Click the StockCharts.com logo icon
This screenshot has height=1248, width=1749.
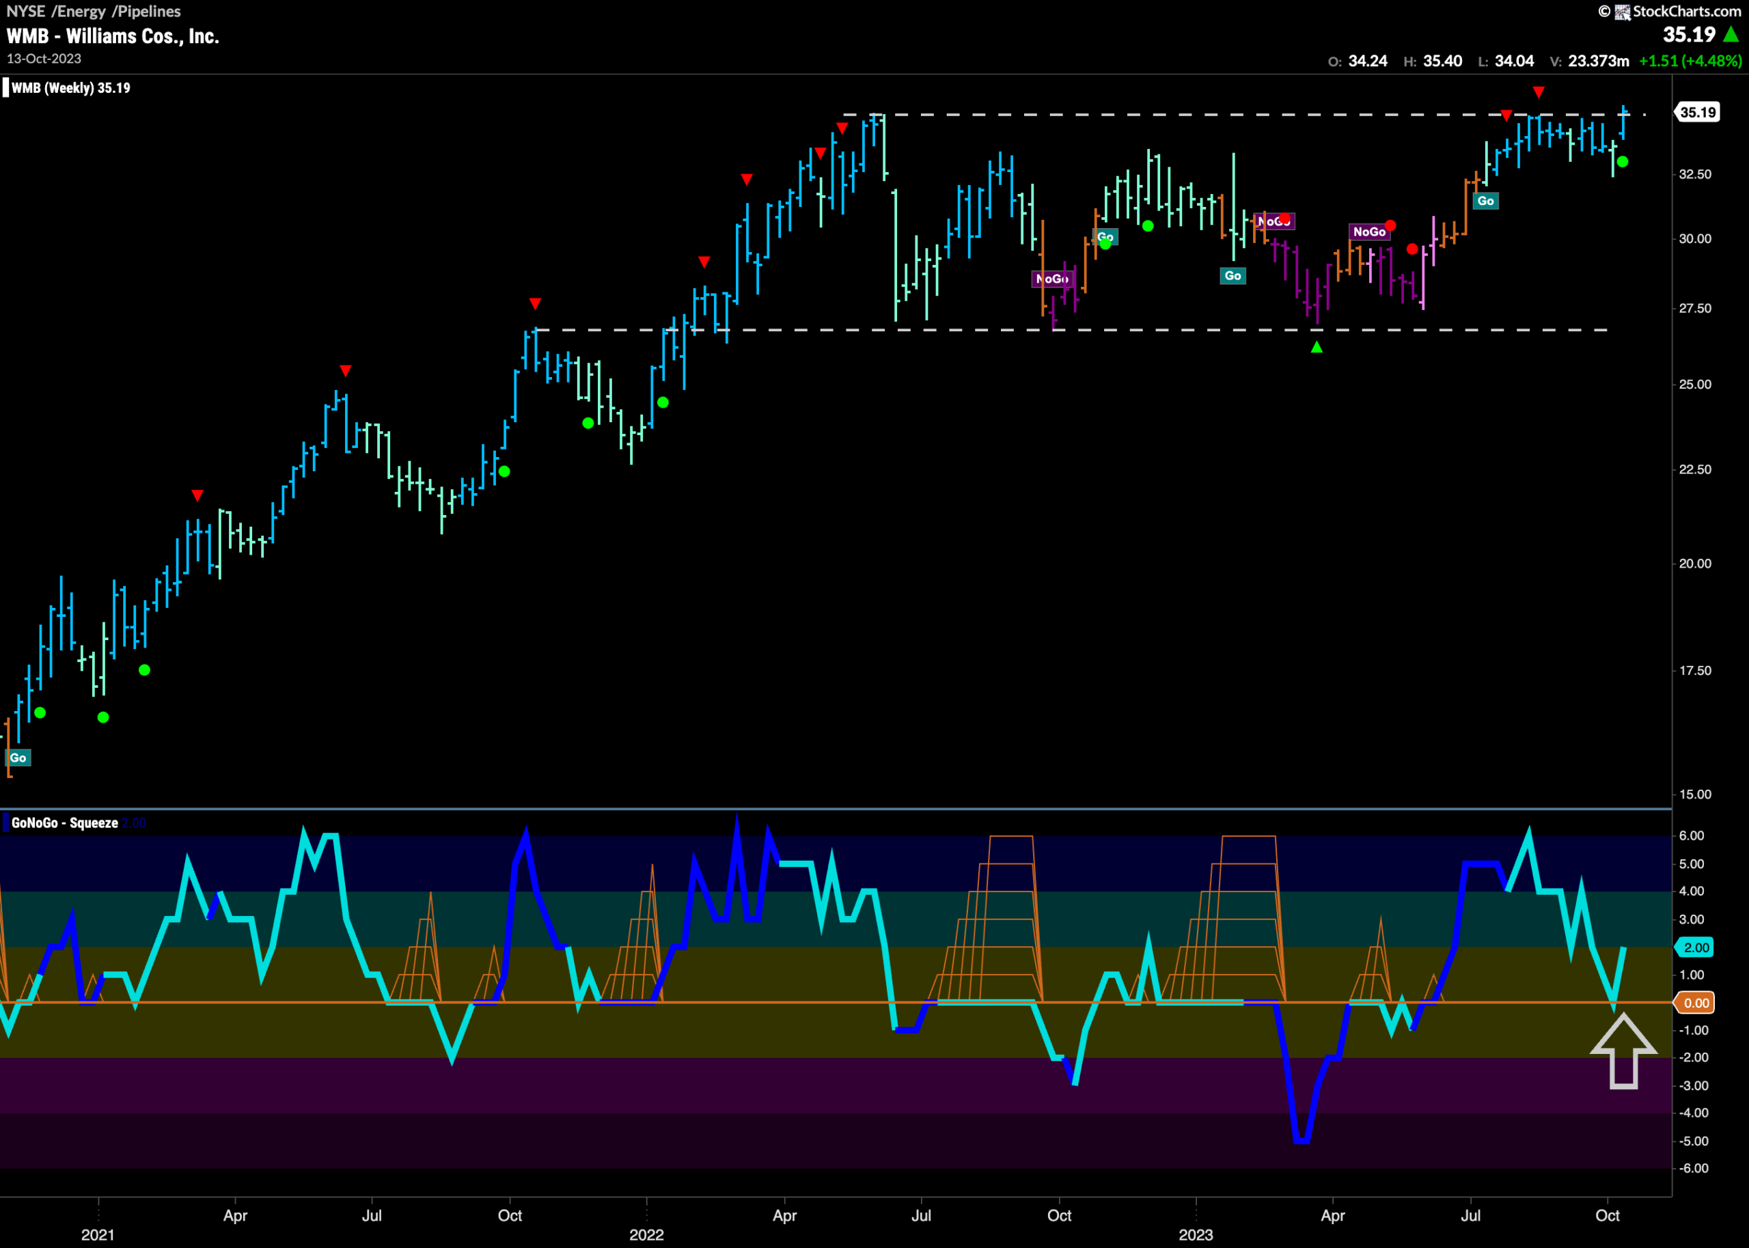click(x=1622, y=12)
